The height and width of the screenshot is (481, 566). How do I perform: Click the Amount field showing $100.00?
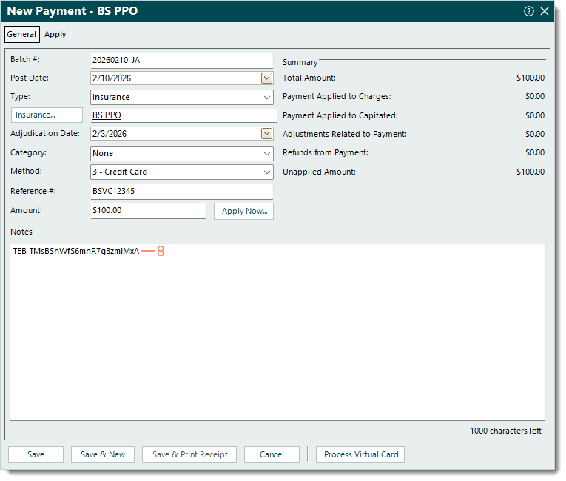click(x=149, y=212)
